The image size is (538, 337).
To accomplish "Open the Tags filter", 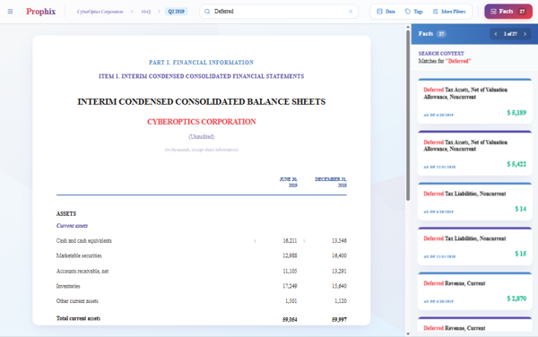I will pyautogui.click(x=413, y=12).
